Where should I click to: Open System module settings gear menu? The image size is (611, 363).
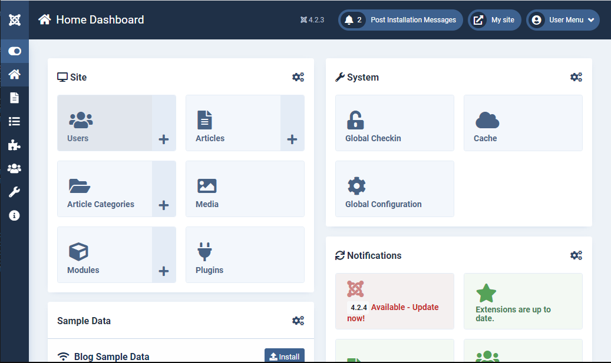pos(576,77)
